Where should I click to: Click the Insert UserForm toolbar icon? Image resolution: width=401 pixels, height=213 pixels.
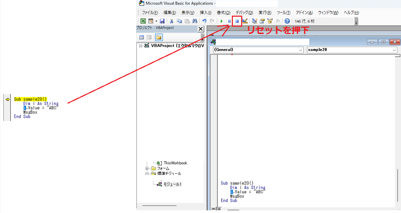point(150,21)
